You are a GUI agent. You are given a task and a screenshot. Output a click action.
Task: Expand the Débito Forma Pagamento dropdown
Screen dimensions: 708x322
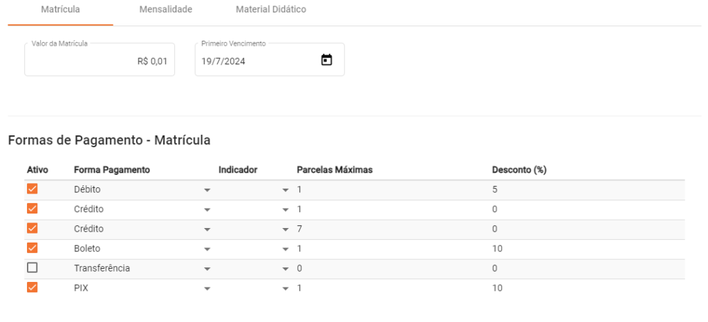(207, 189)
